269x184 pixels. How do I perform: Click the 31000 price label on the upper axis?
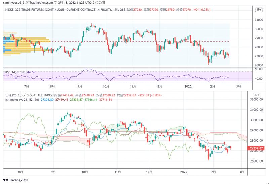(259, 20)
